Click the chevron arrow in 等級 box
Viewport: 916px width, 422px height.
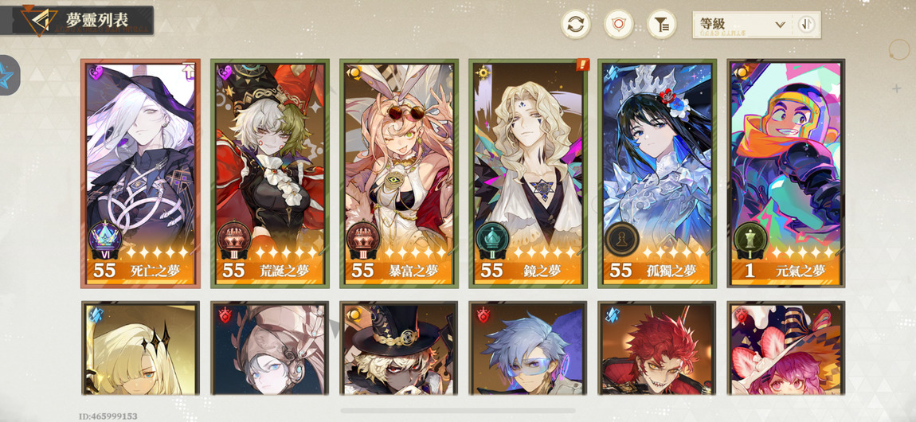[x=780, y=25]
